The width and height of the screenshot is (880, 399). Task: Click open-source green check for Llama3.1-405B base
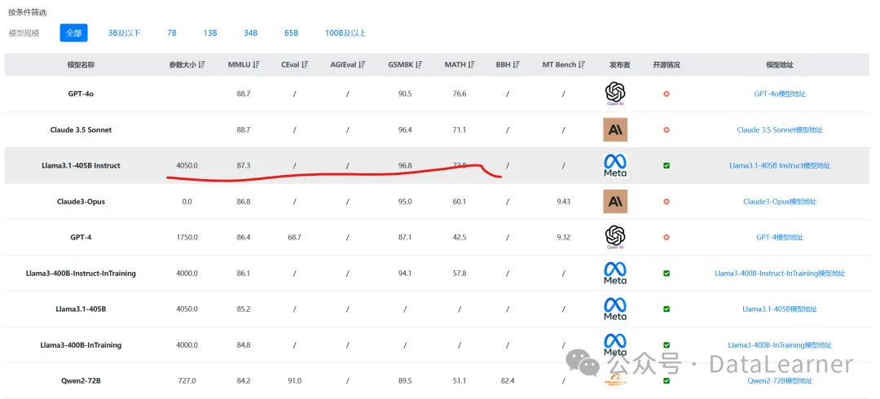point(667,309)
